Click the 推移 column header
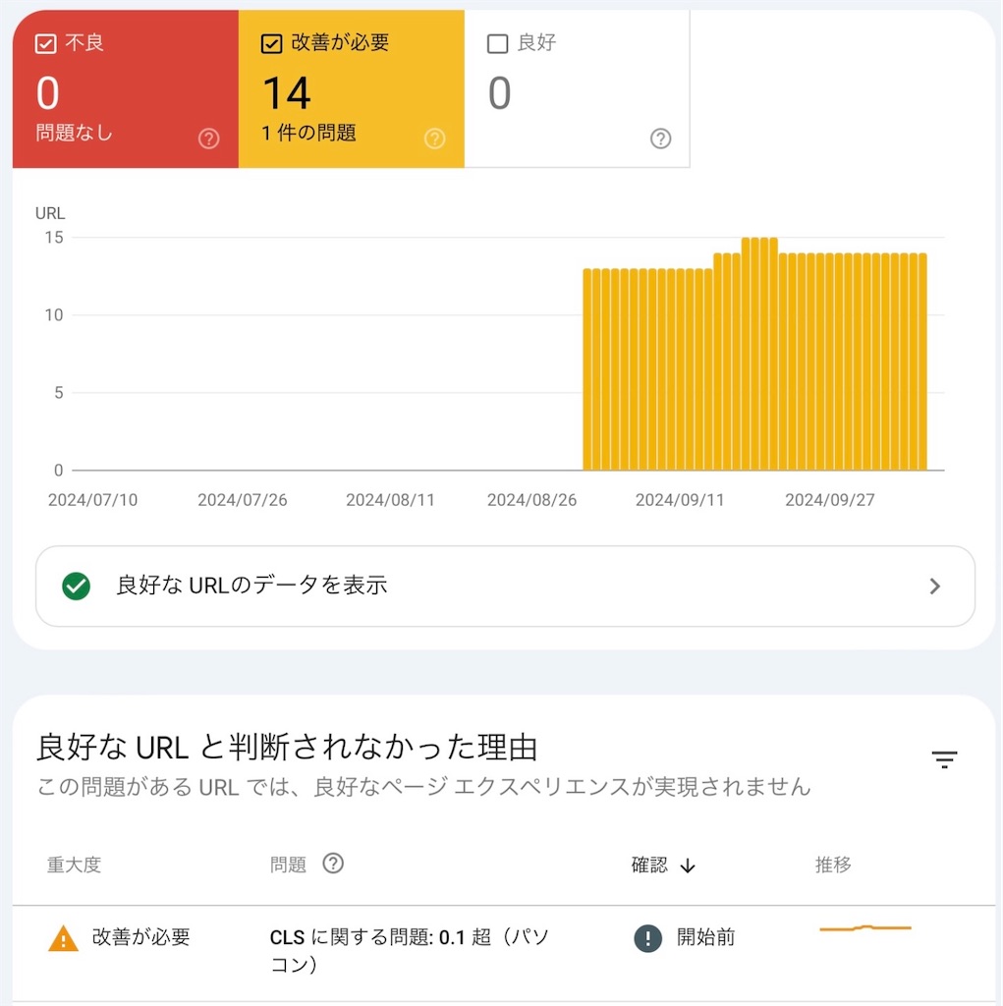Viewport: 1003px width, 1006px height. tap(833, 865)
